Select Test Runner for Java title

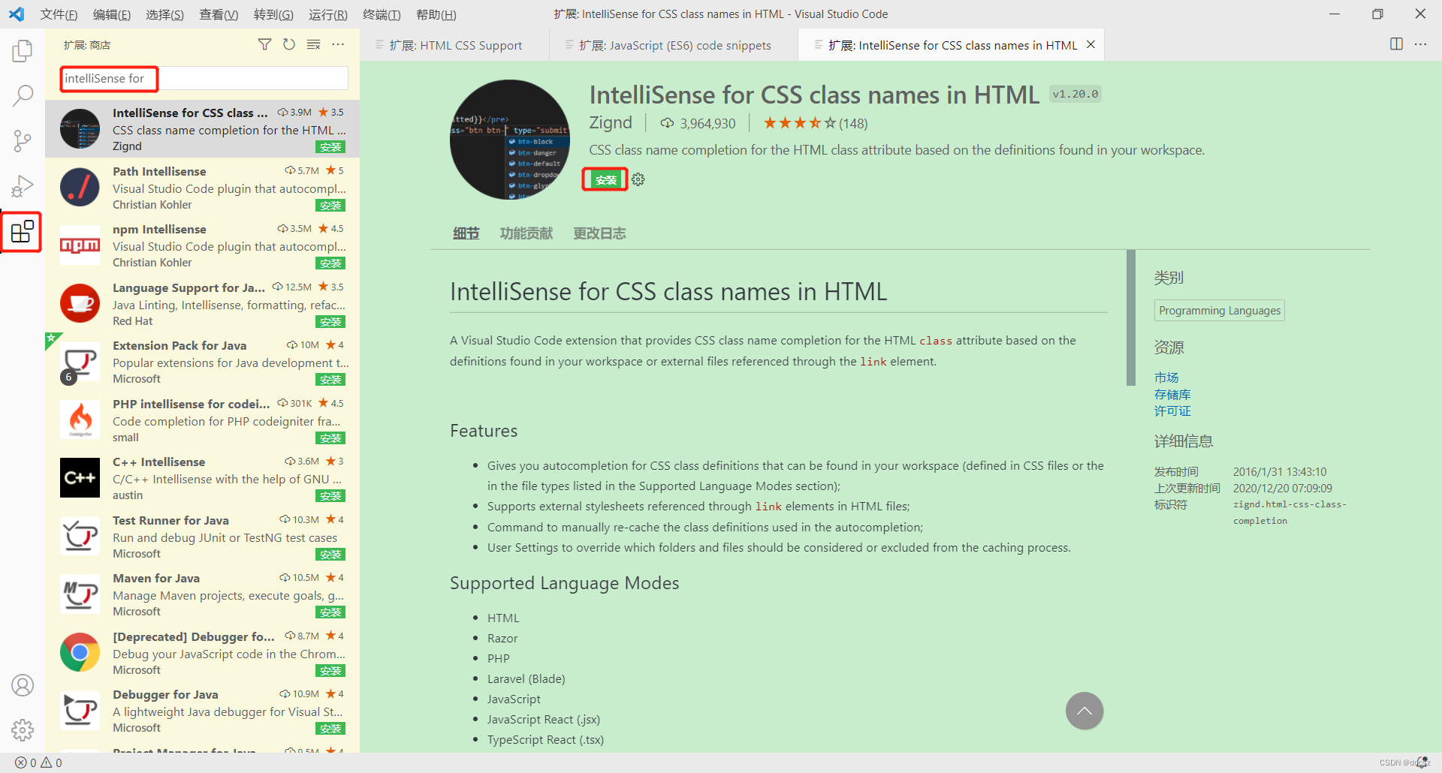pyautogui.click(x=170, y=520)
